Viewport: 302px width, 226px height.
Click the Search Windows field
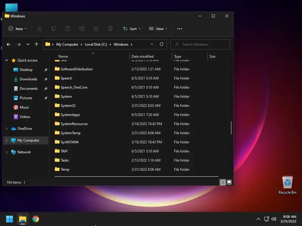pos(200,44)
